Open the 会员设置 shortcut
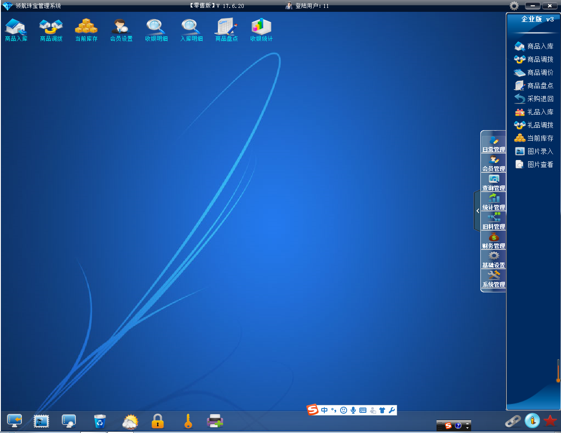Screen dimensions: 561x433 pos(121,30)
